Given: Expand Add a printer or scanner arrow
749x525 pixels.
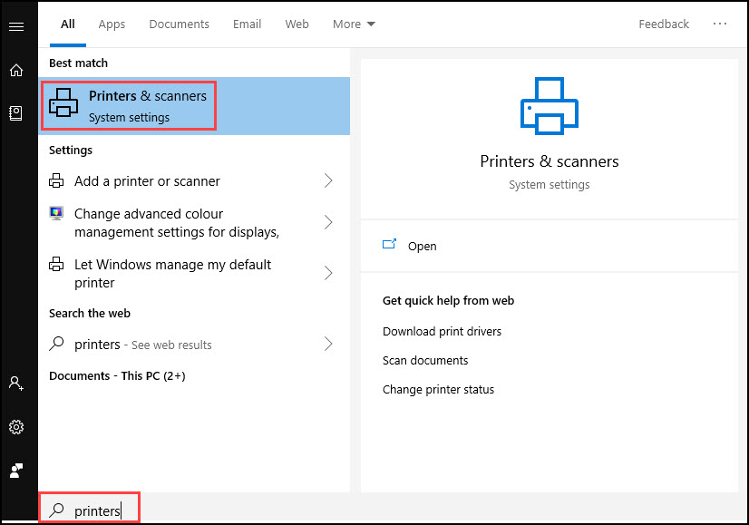Looking at the screenshot, I should [328, 181].
